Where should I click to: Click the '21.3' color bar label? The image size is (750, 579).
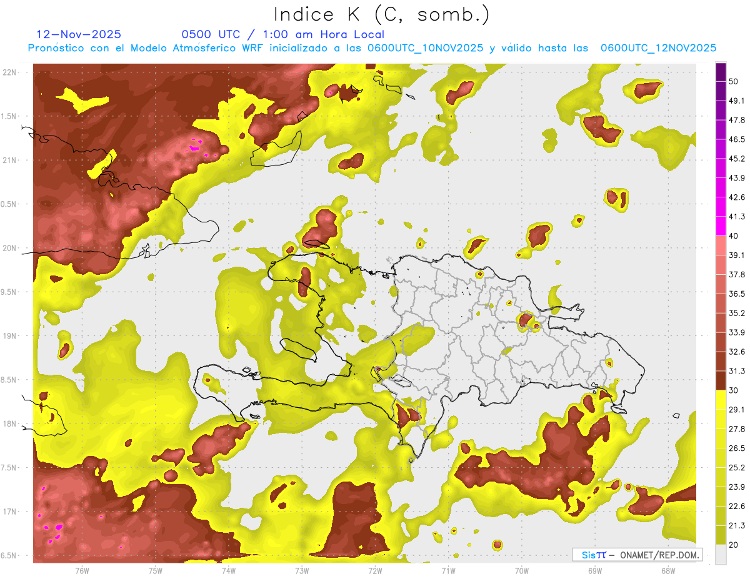coord(736,525)
